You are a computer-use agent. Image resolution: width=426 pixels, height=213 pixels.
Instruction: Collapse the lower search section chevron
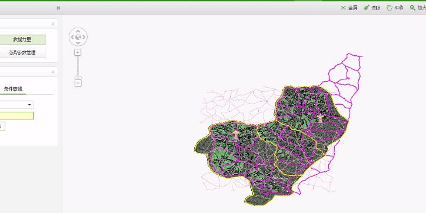point(53,72)
